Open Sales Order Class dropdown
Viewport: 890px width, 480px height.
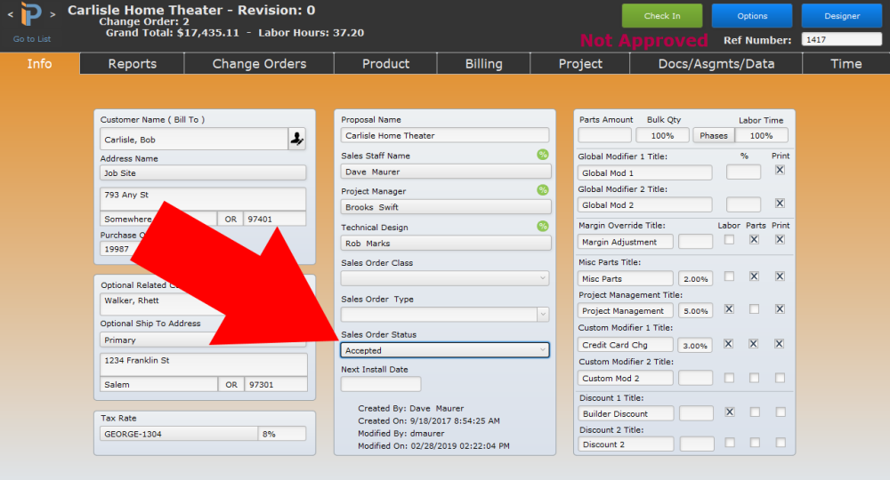click(x=445, y=278)
